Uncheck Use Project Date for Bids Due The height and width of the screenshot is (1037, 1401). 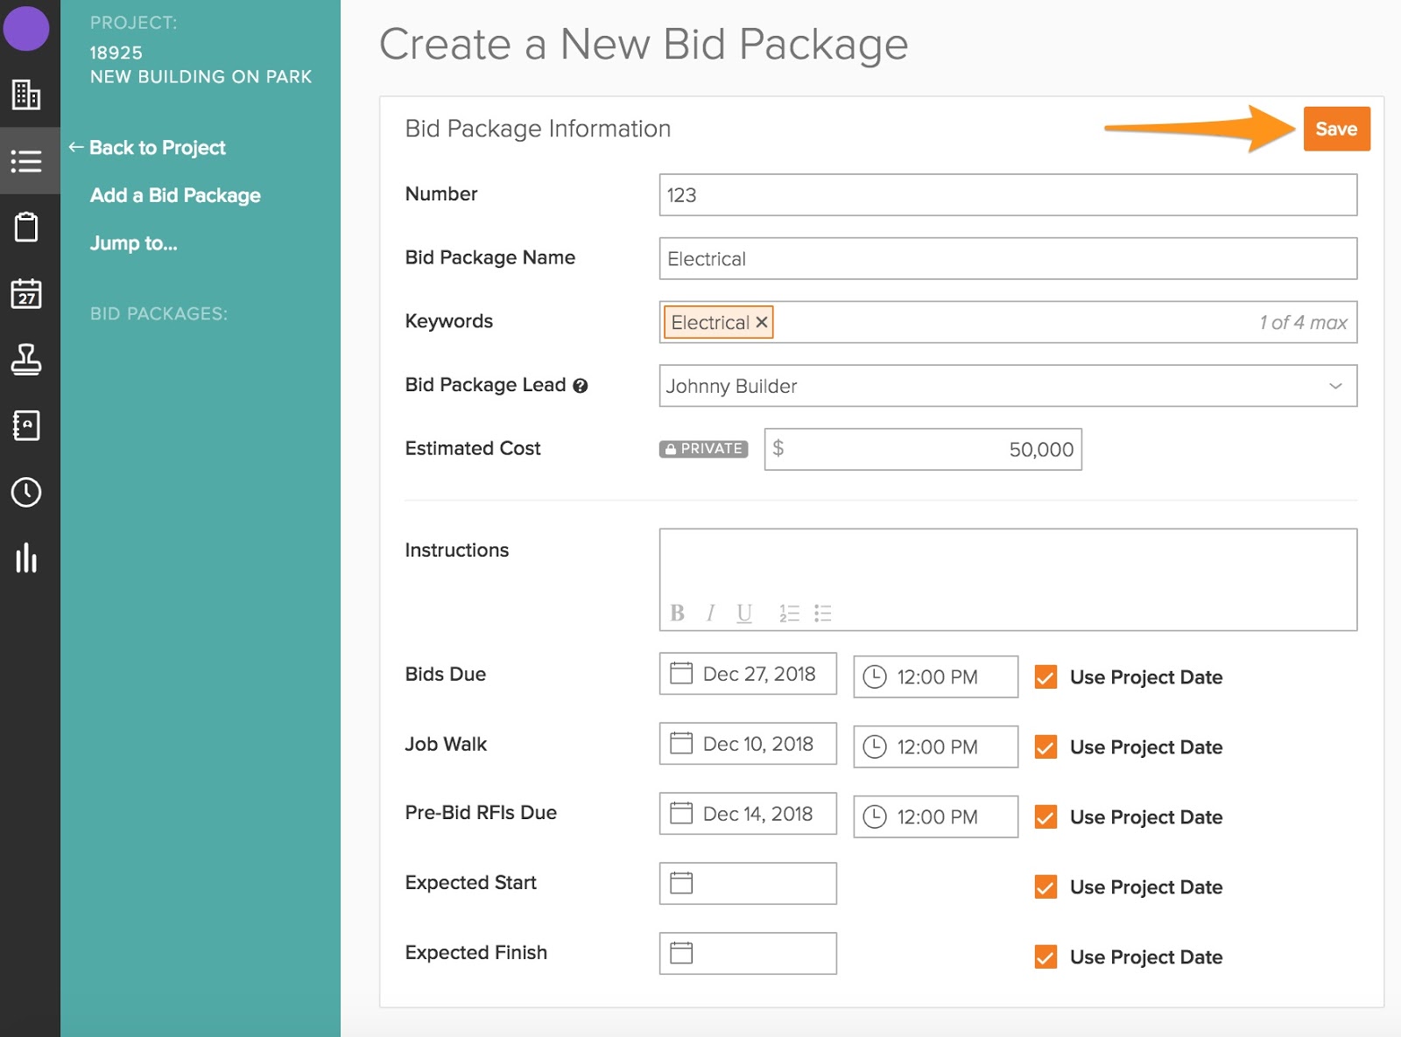pyautogui.click(x=1045, y=677)
